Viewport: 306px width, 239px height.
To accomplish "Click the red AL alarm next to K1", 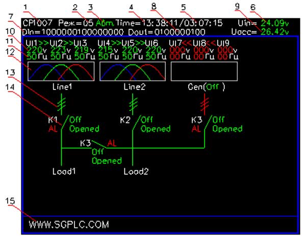I will [53, 129].
